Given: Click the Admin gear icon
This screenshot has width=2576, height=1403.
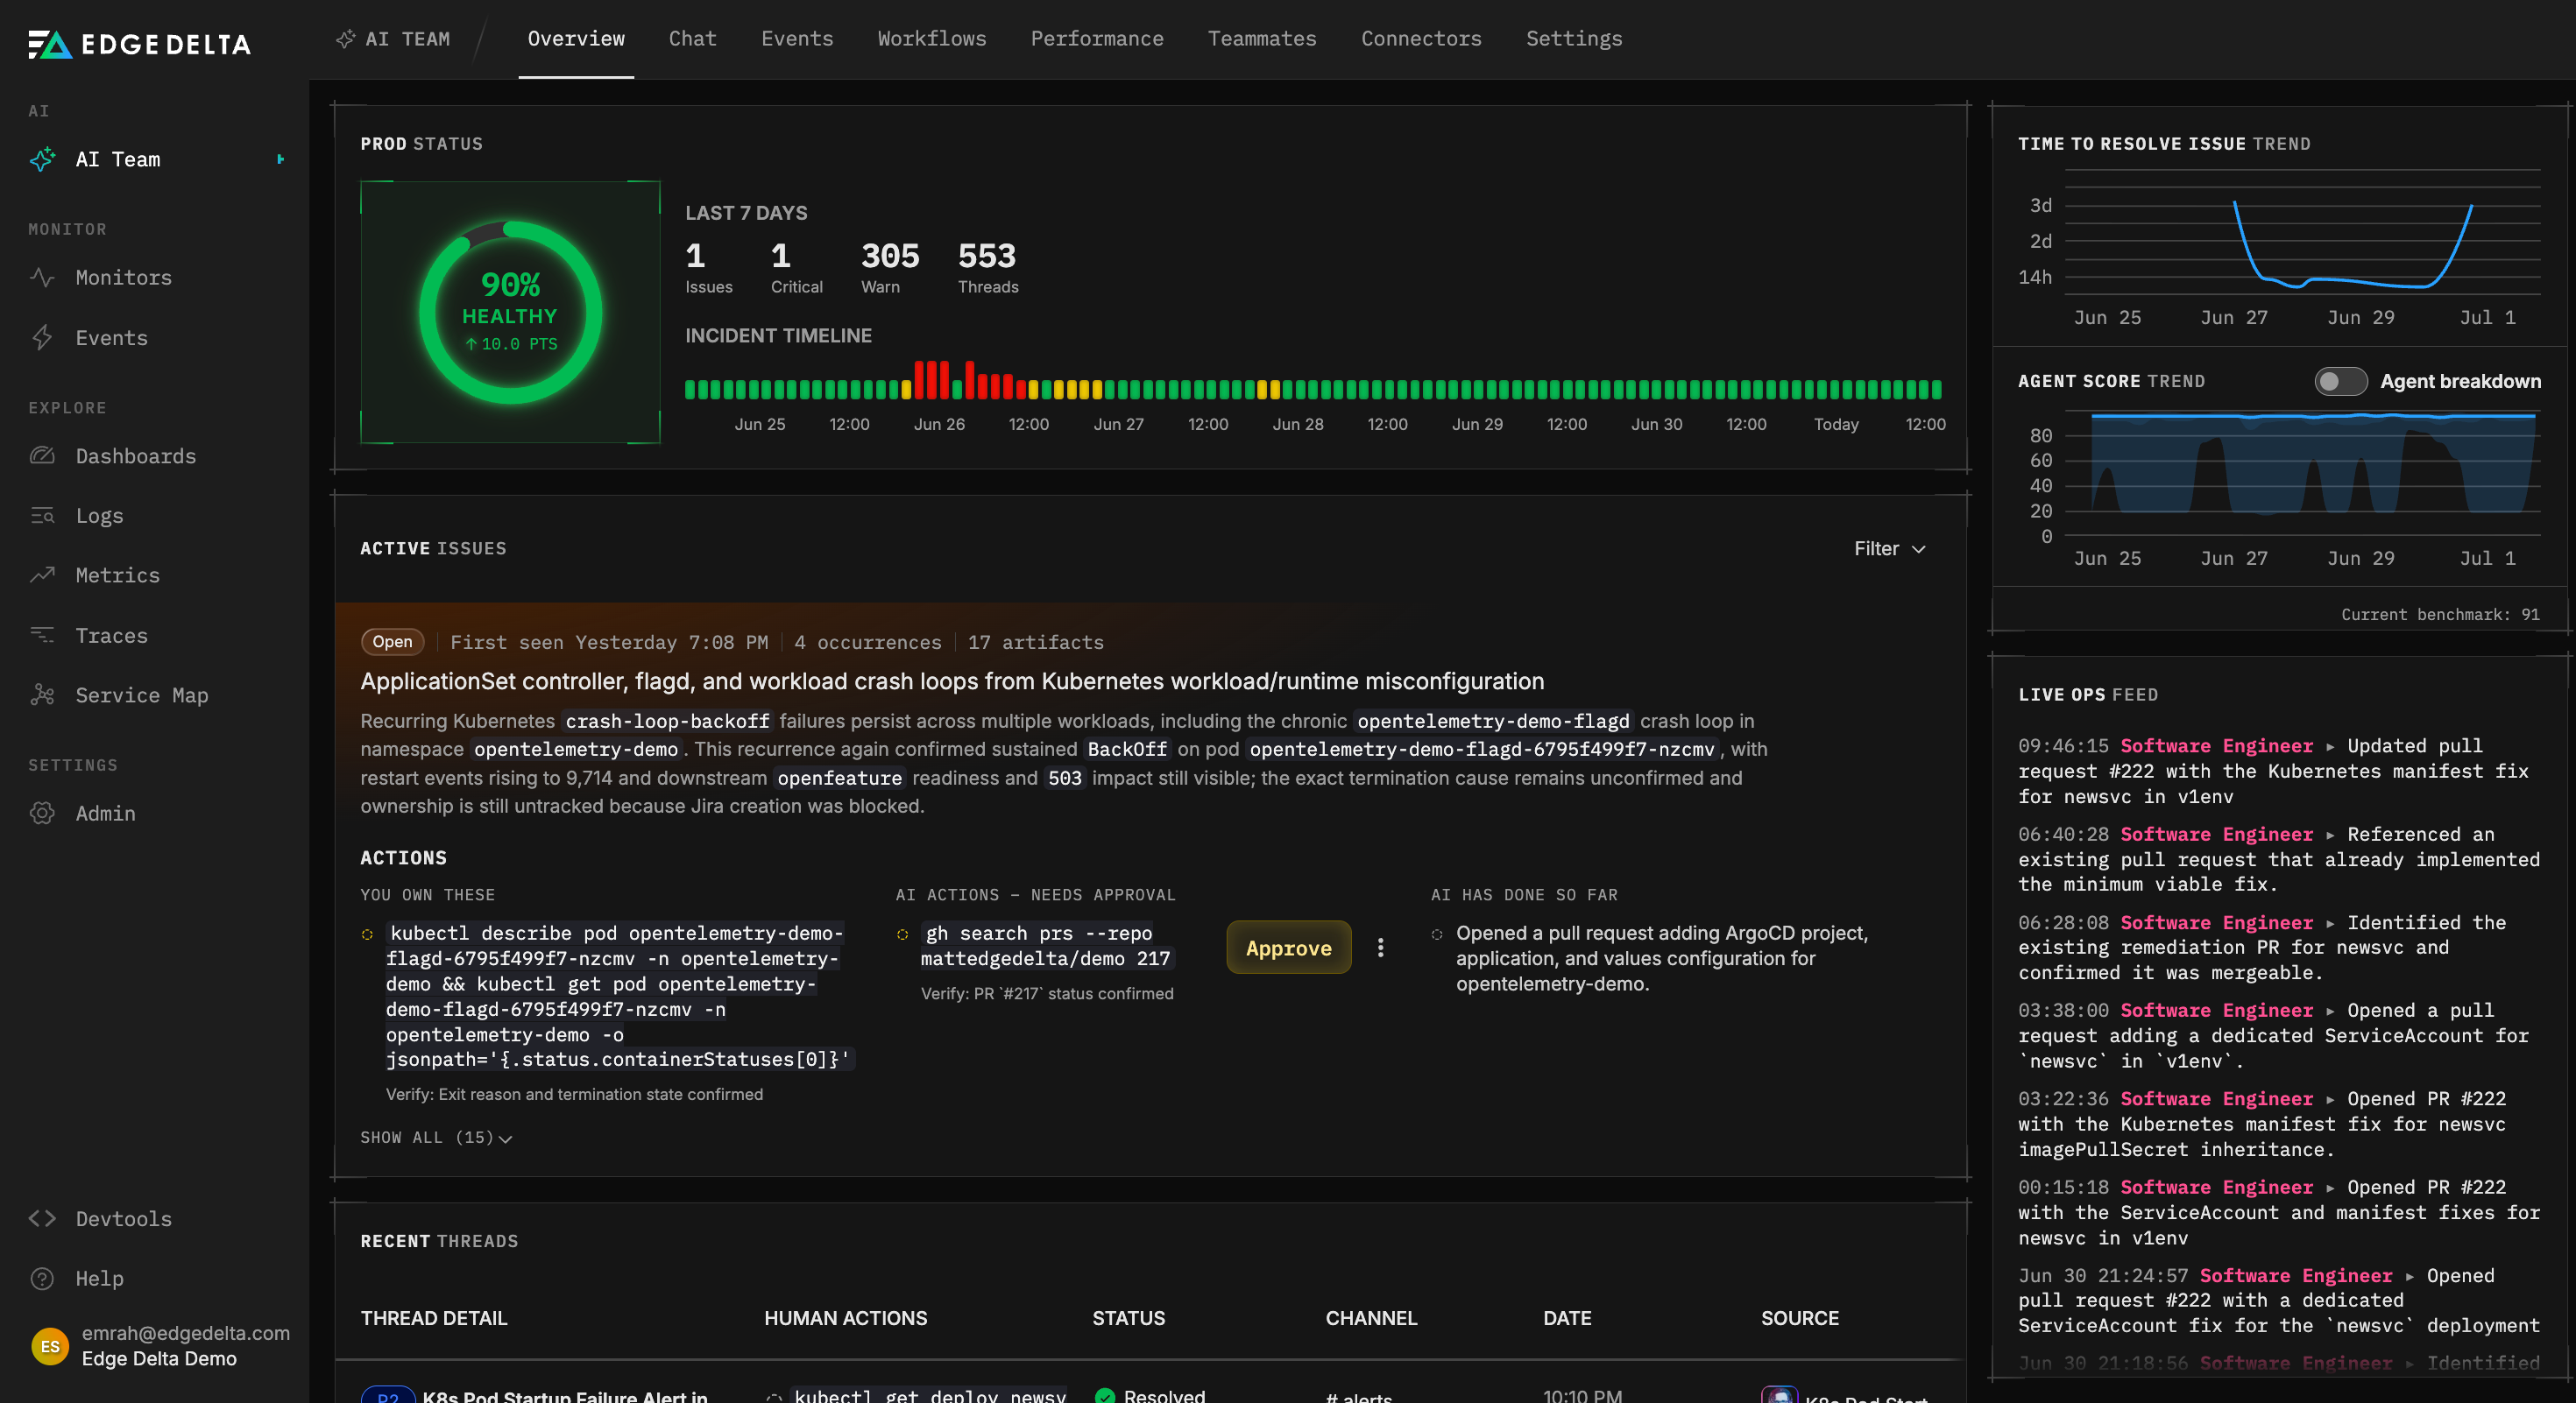Looking at the screenshot, I should pos(42,813).
